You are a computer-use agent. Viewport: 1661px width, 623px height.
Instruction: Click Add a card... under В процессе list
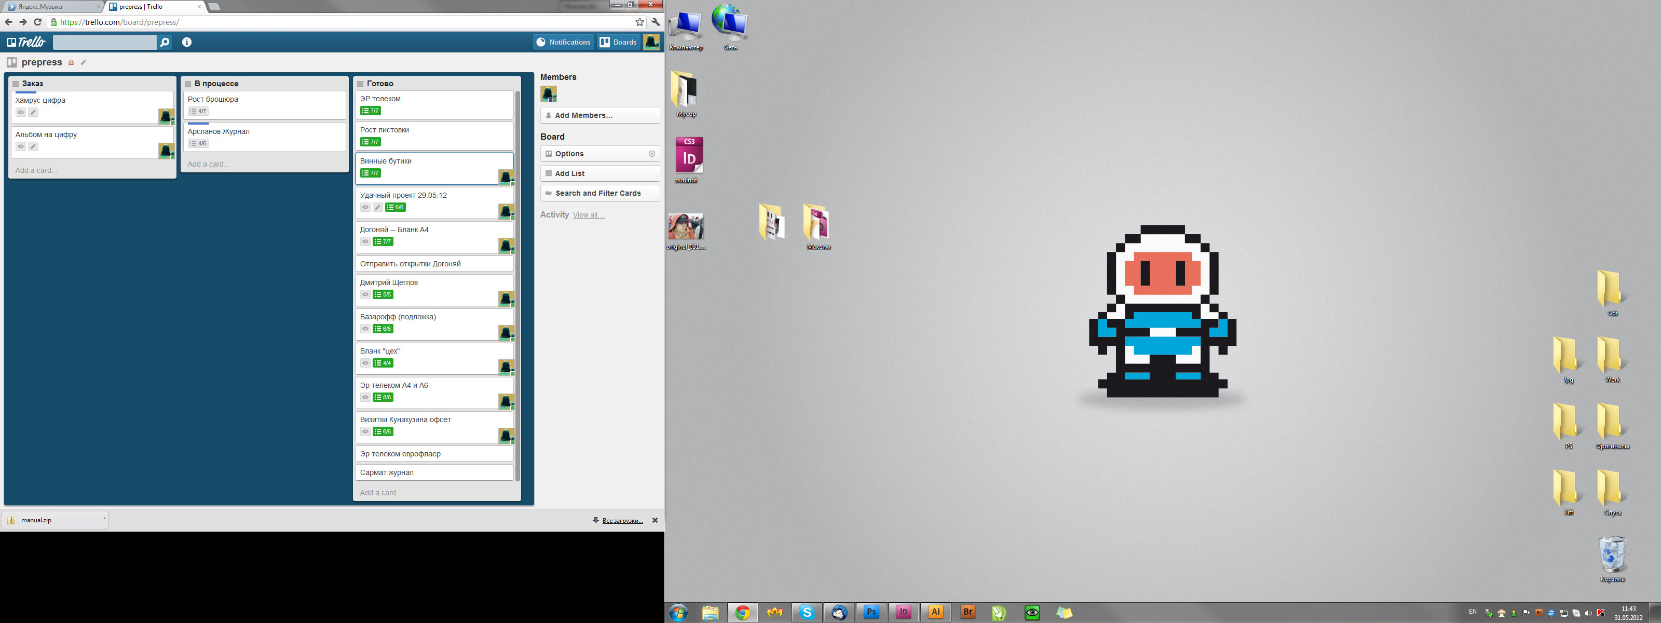[x=208, y=164]
